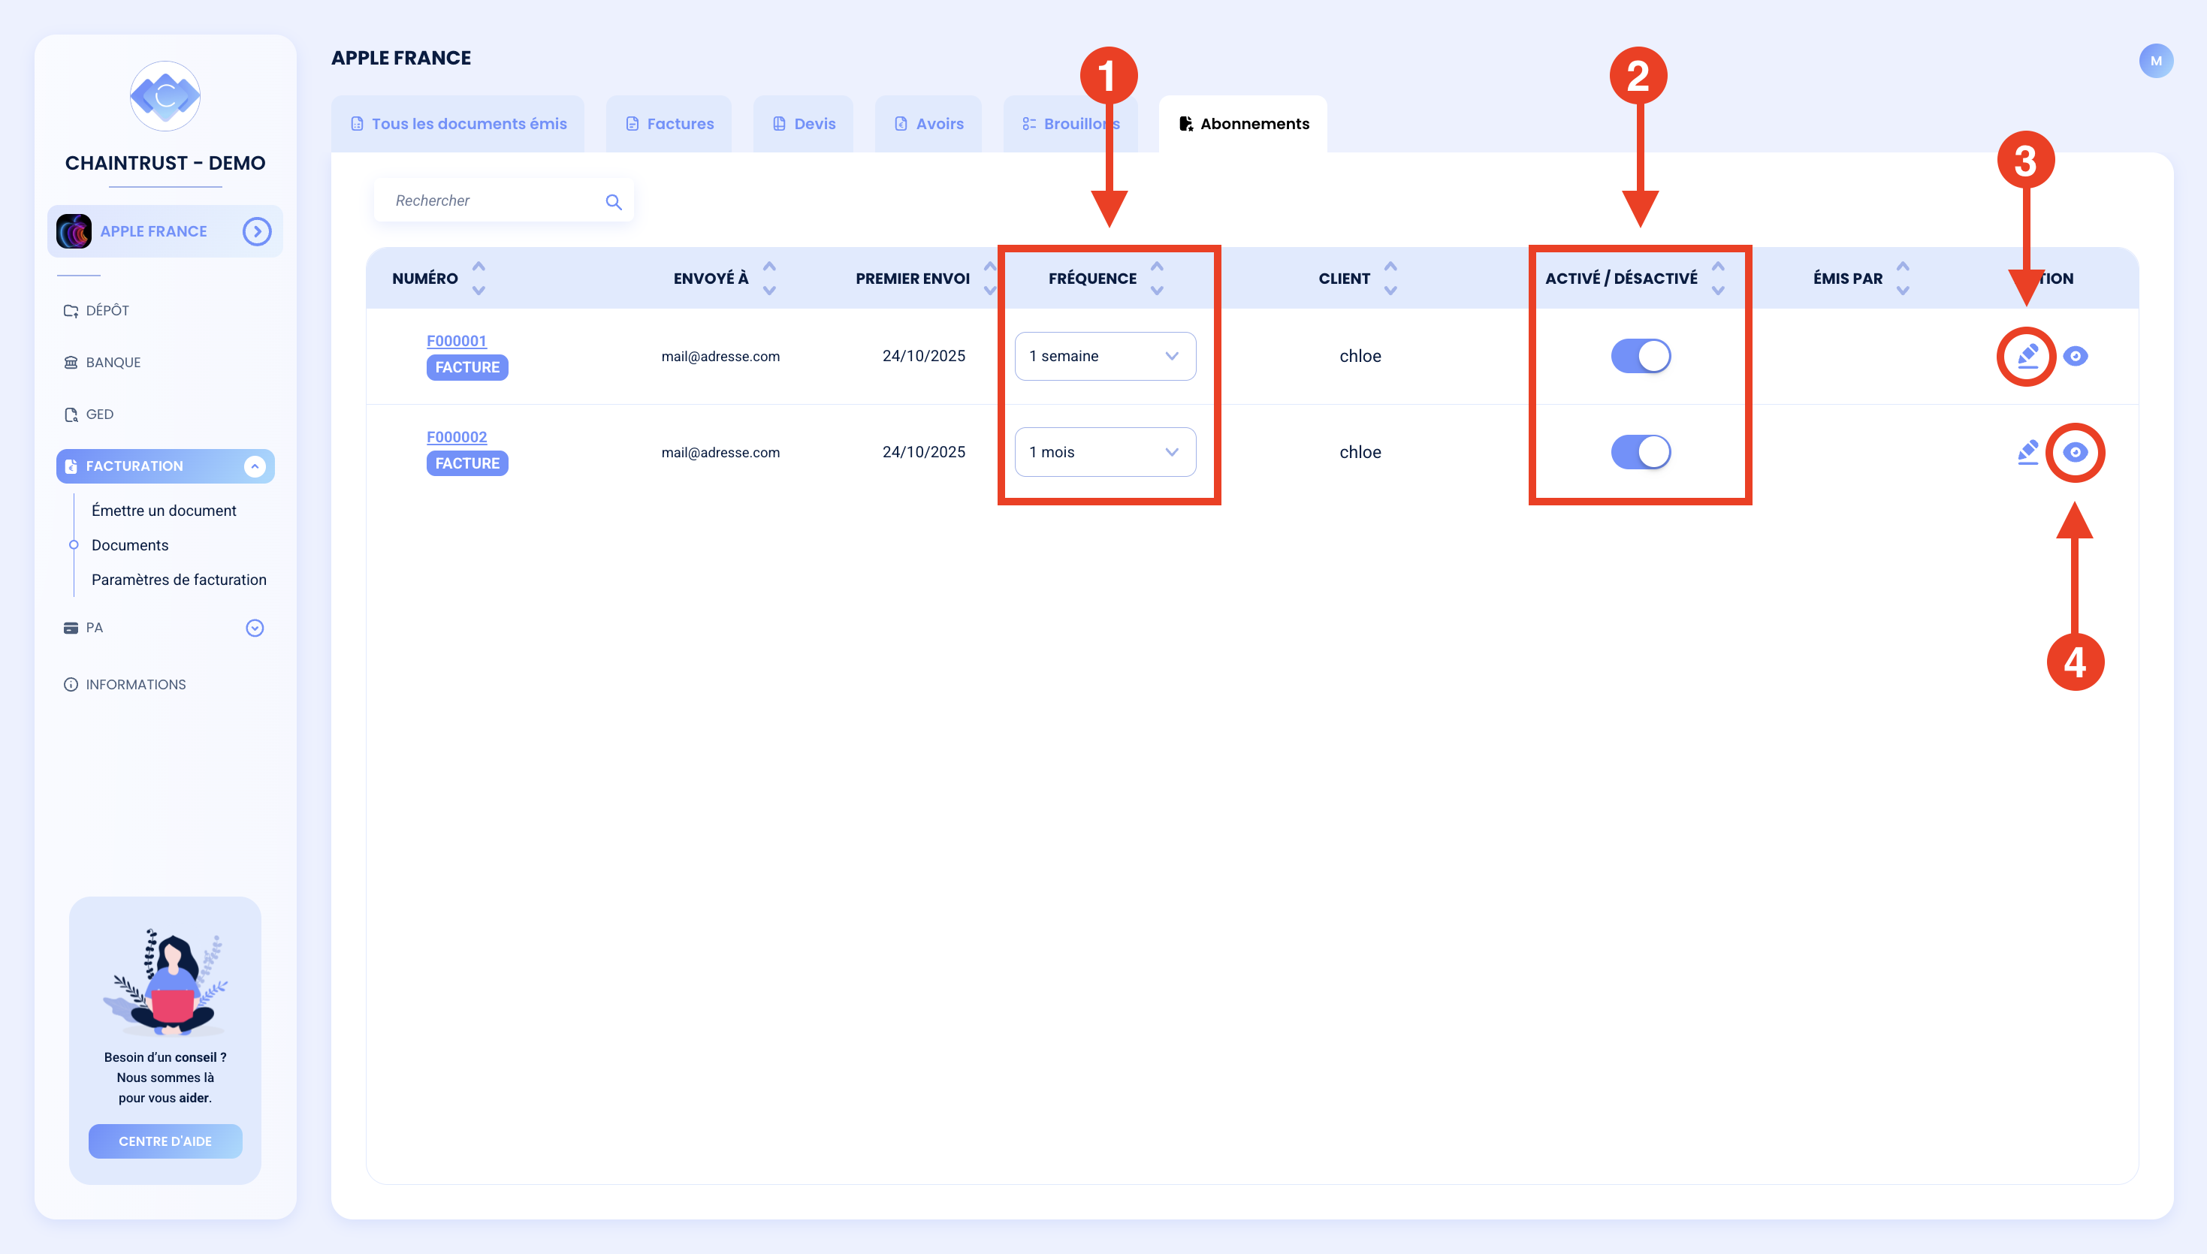Open invoice F000001 link

457,340
